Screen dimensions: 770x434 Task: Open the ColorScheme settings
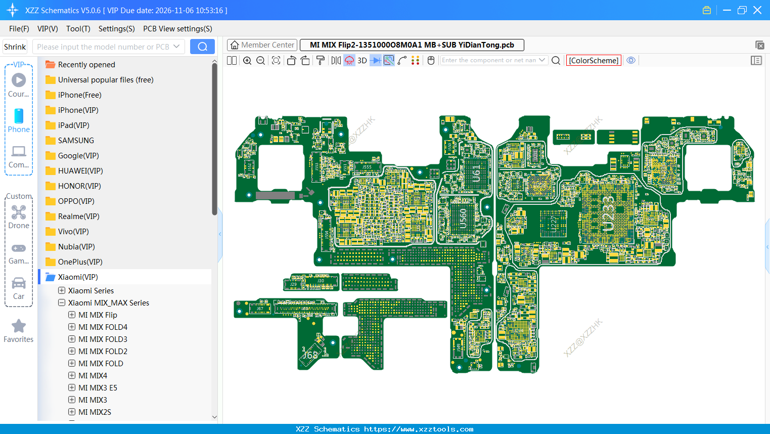pos(594,60)
